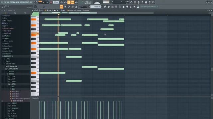This screenshot has height=119, width=213.
Task: Open the mixer view icon
Action: [x=116, y=7]
